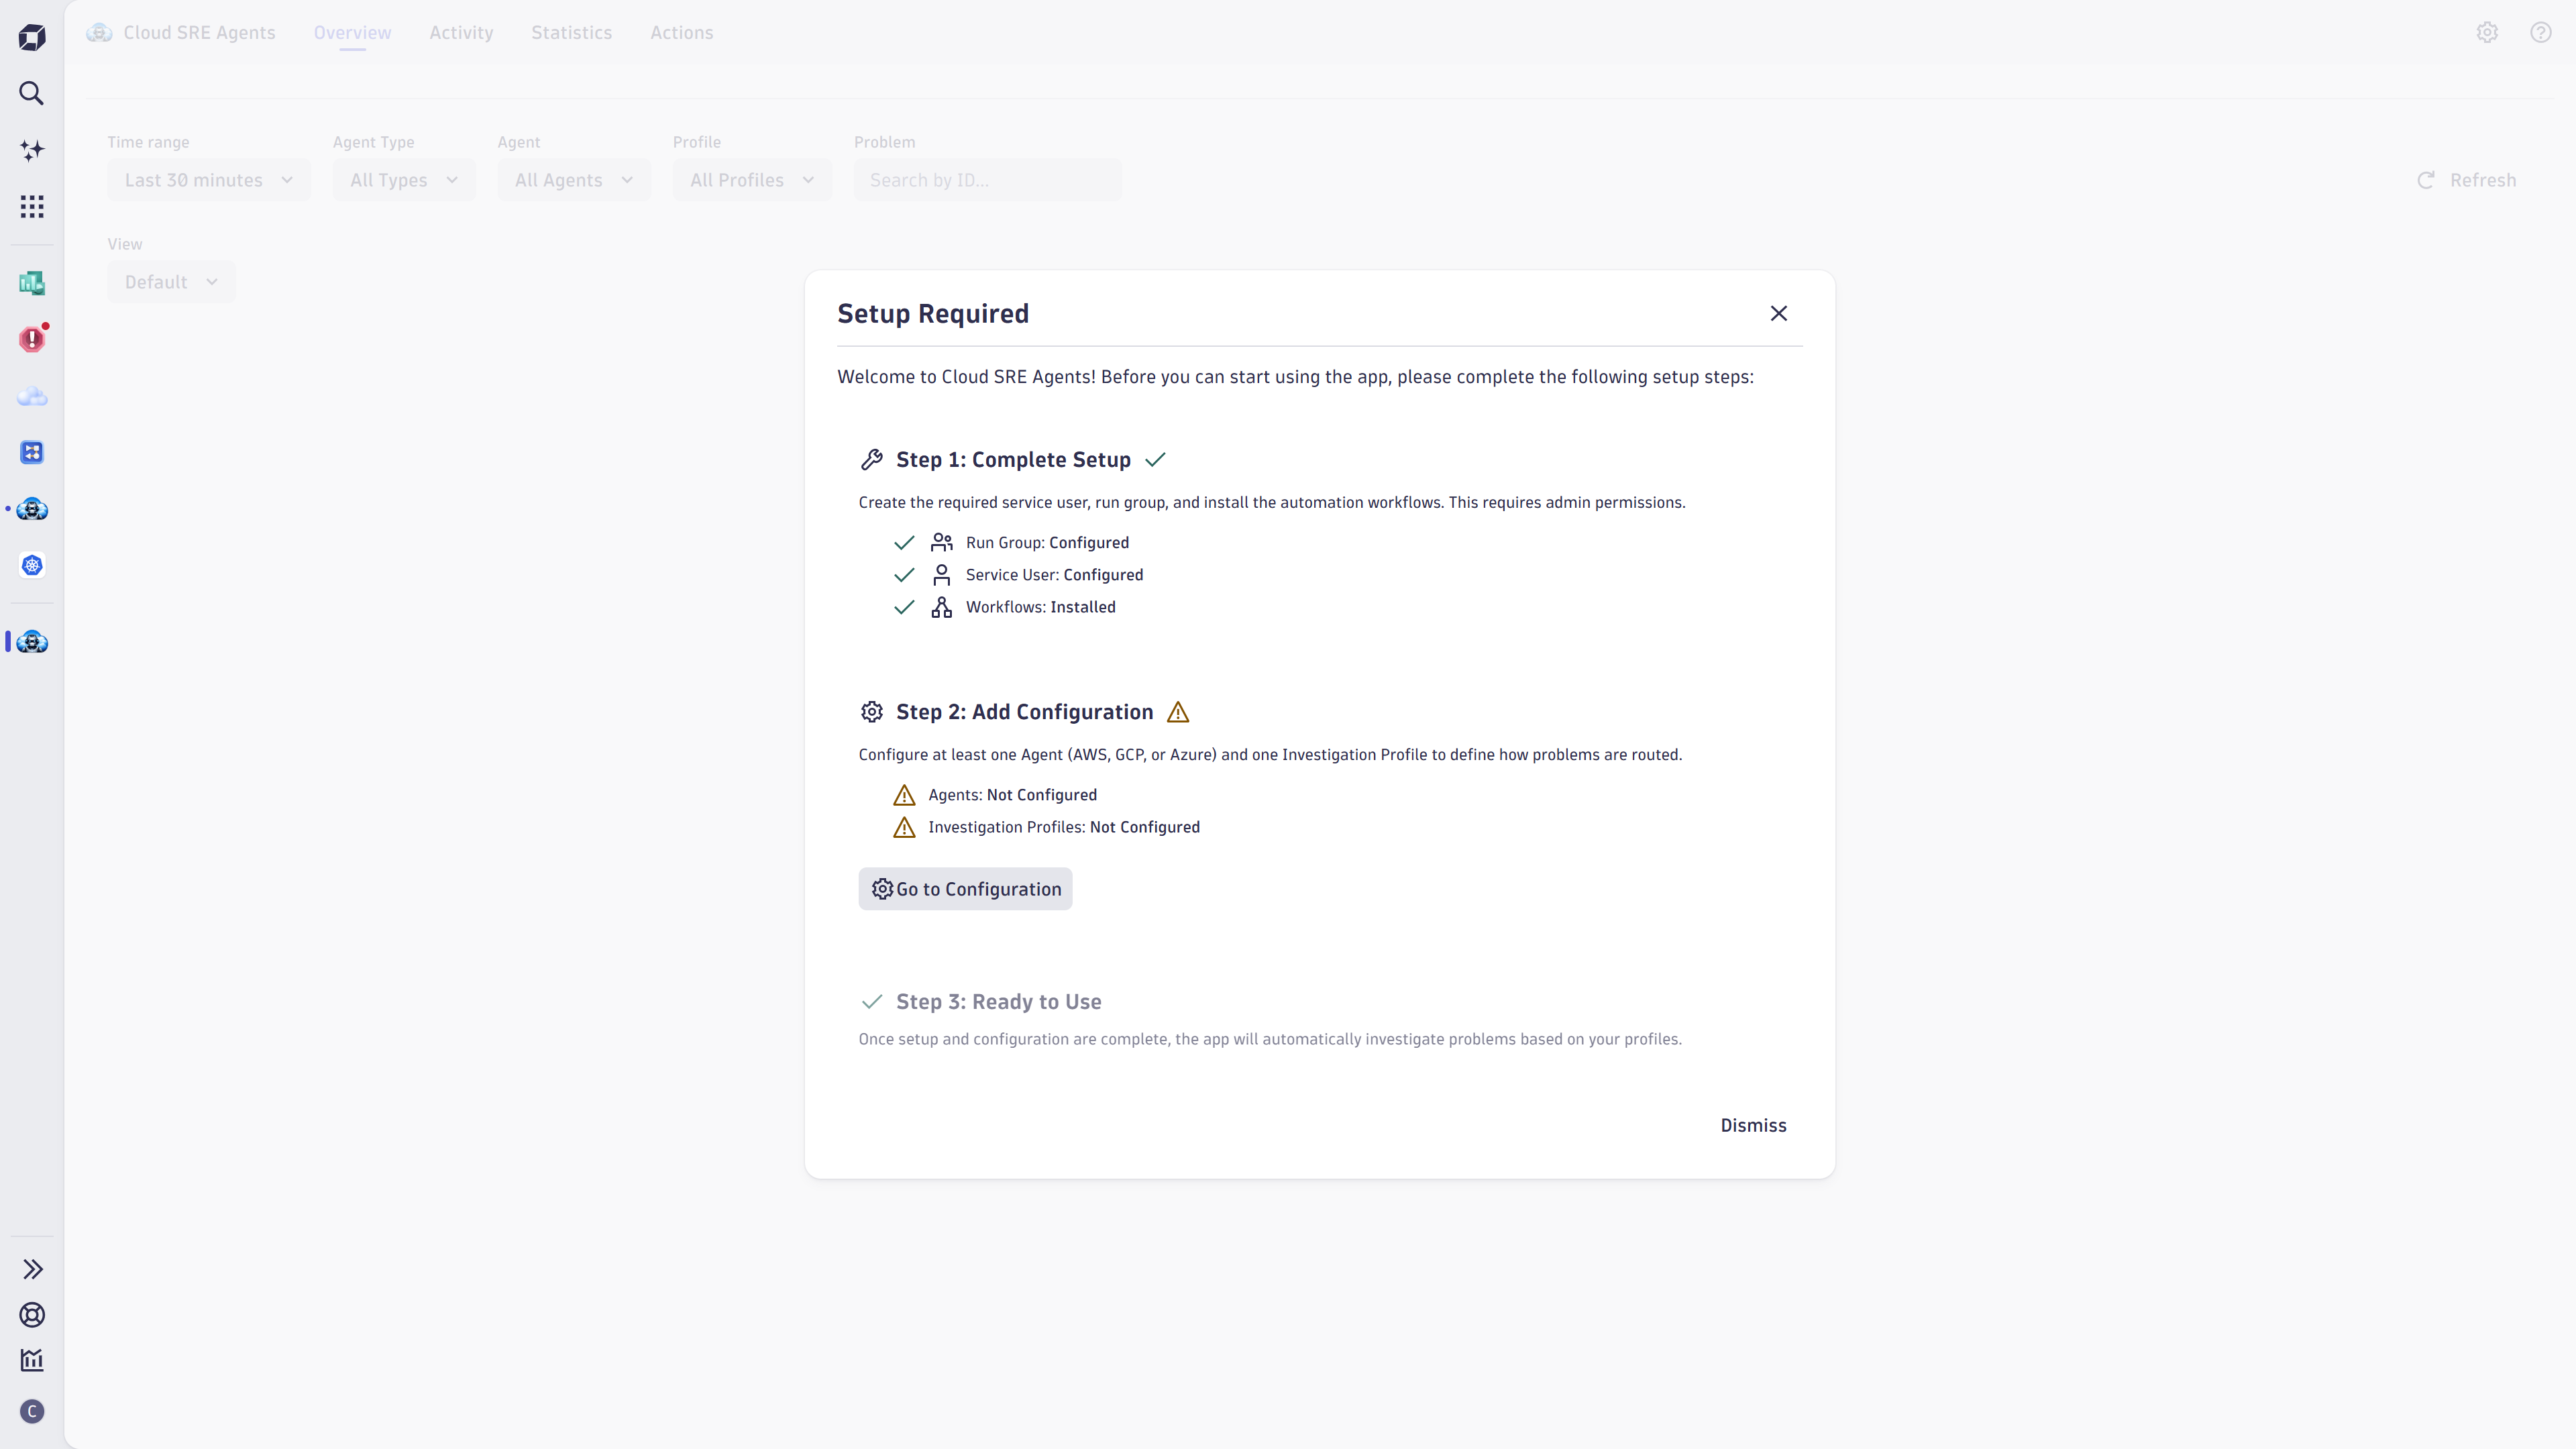Open search from the left sidebar
2576x1449 pixels.
32,93
